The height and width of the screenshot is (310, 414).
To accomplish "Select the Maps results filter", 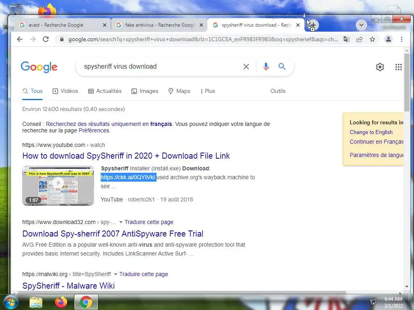I will pyautogui.click(x=179, y=91).
